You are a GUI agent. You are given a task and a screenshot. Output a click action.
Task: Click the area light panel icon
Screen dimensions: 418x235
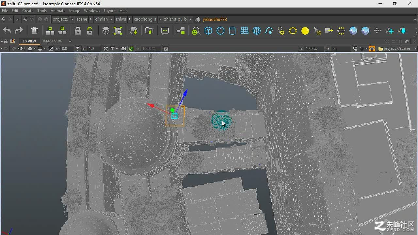pyautogui.click(x=341, y=31)
